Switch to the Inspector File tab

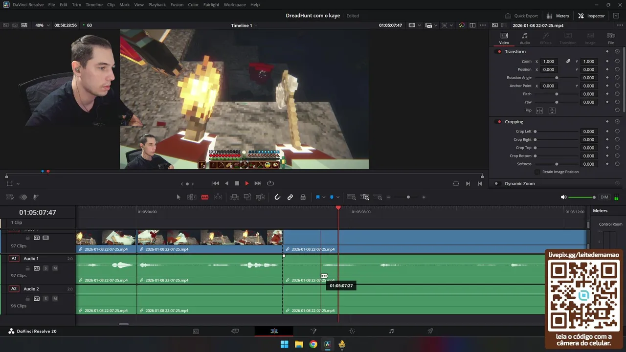click(611, 38)
